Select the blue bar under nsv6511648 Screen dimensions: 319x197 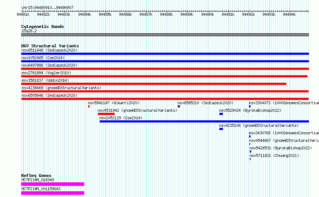165,54
